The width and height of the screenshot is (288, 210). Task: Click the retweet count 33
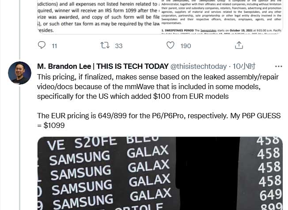[x=119, y=46]
